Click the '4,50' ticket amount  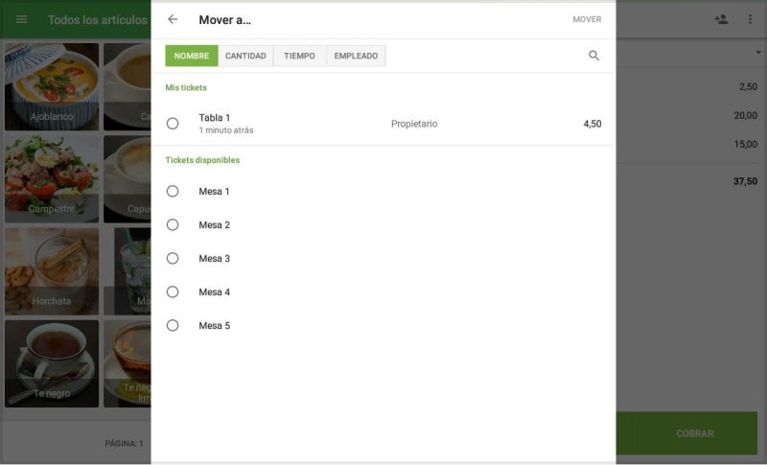click(593, 124)
